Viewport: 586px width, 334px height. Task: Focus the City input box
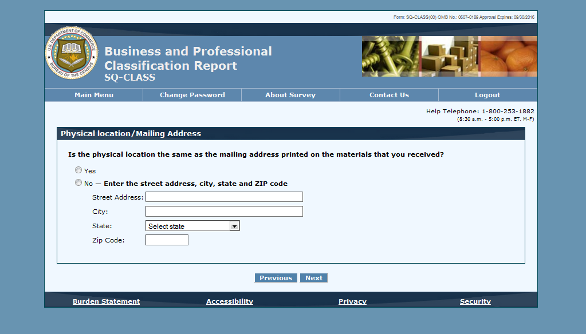(x=224, y=212)
